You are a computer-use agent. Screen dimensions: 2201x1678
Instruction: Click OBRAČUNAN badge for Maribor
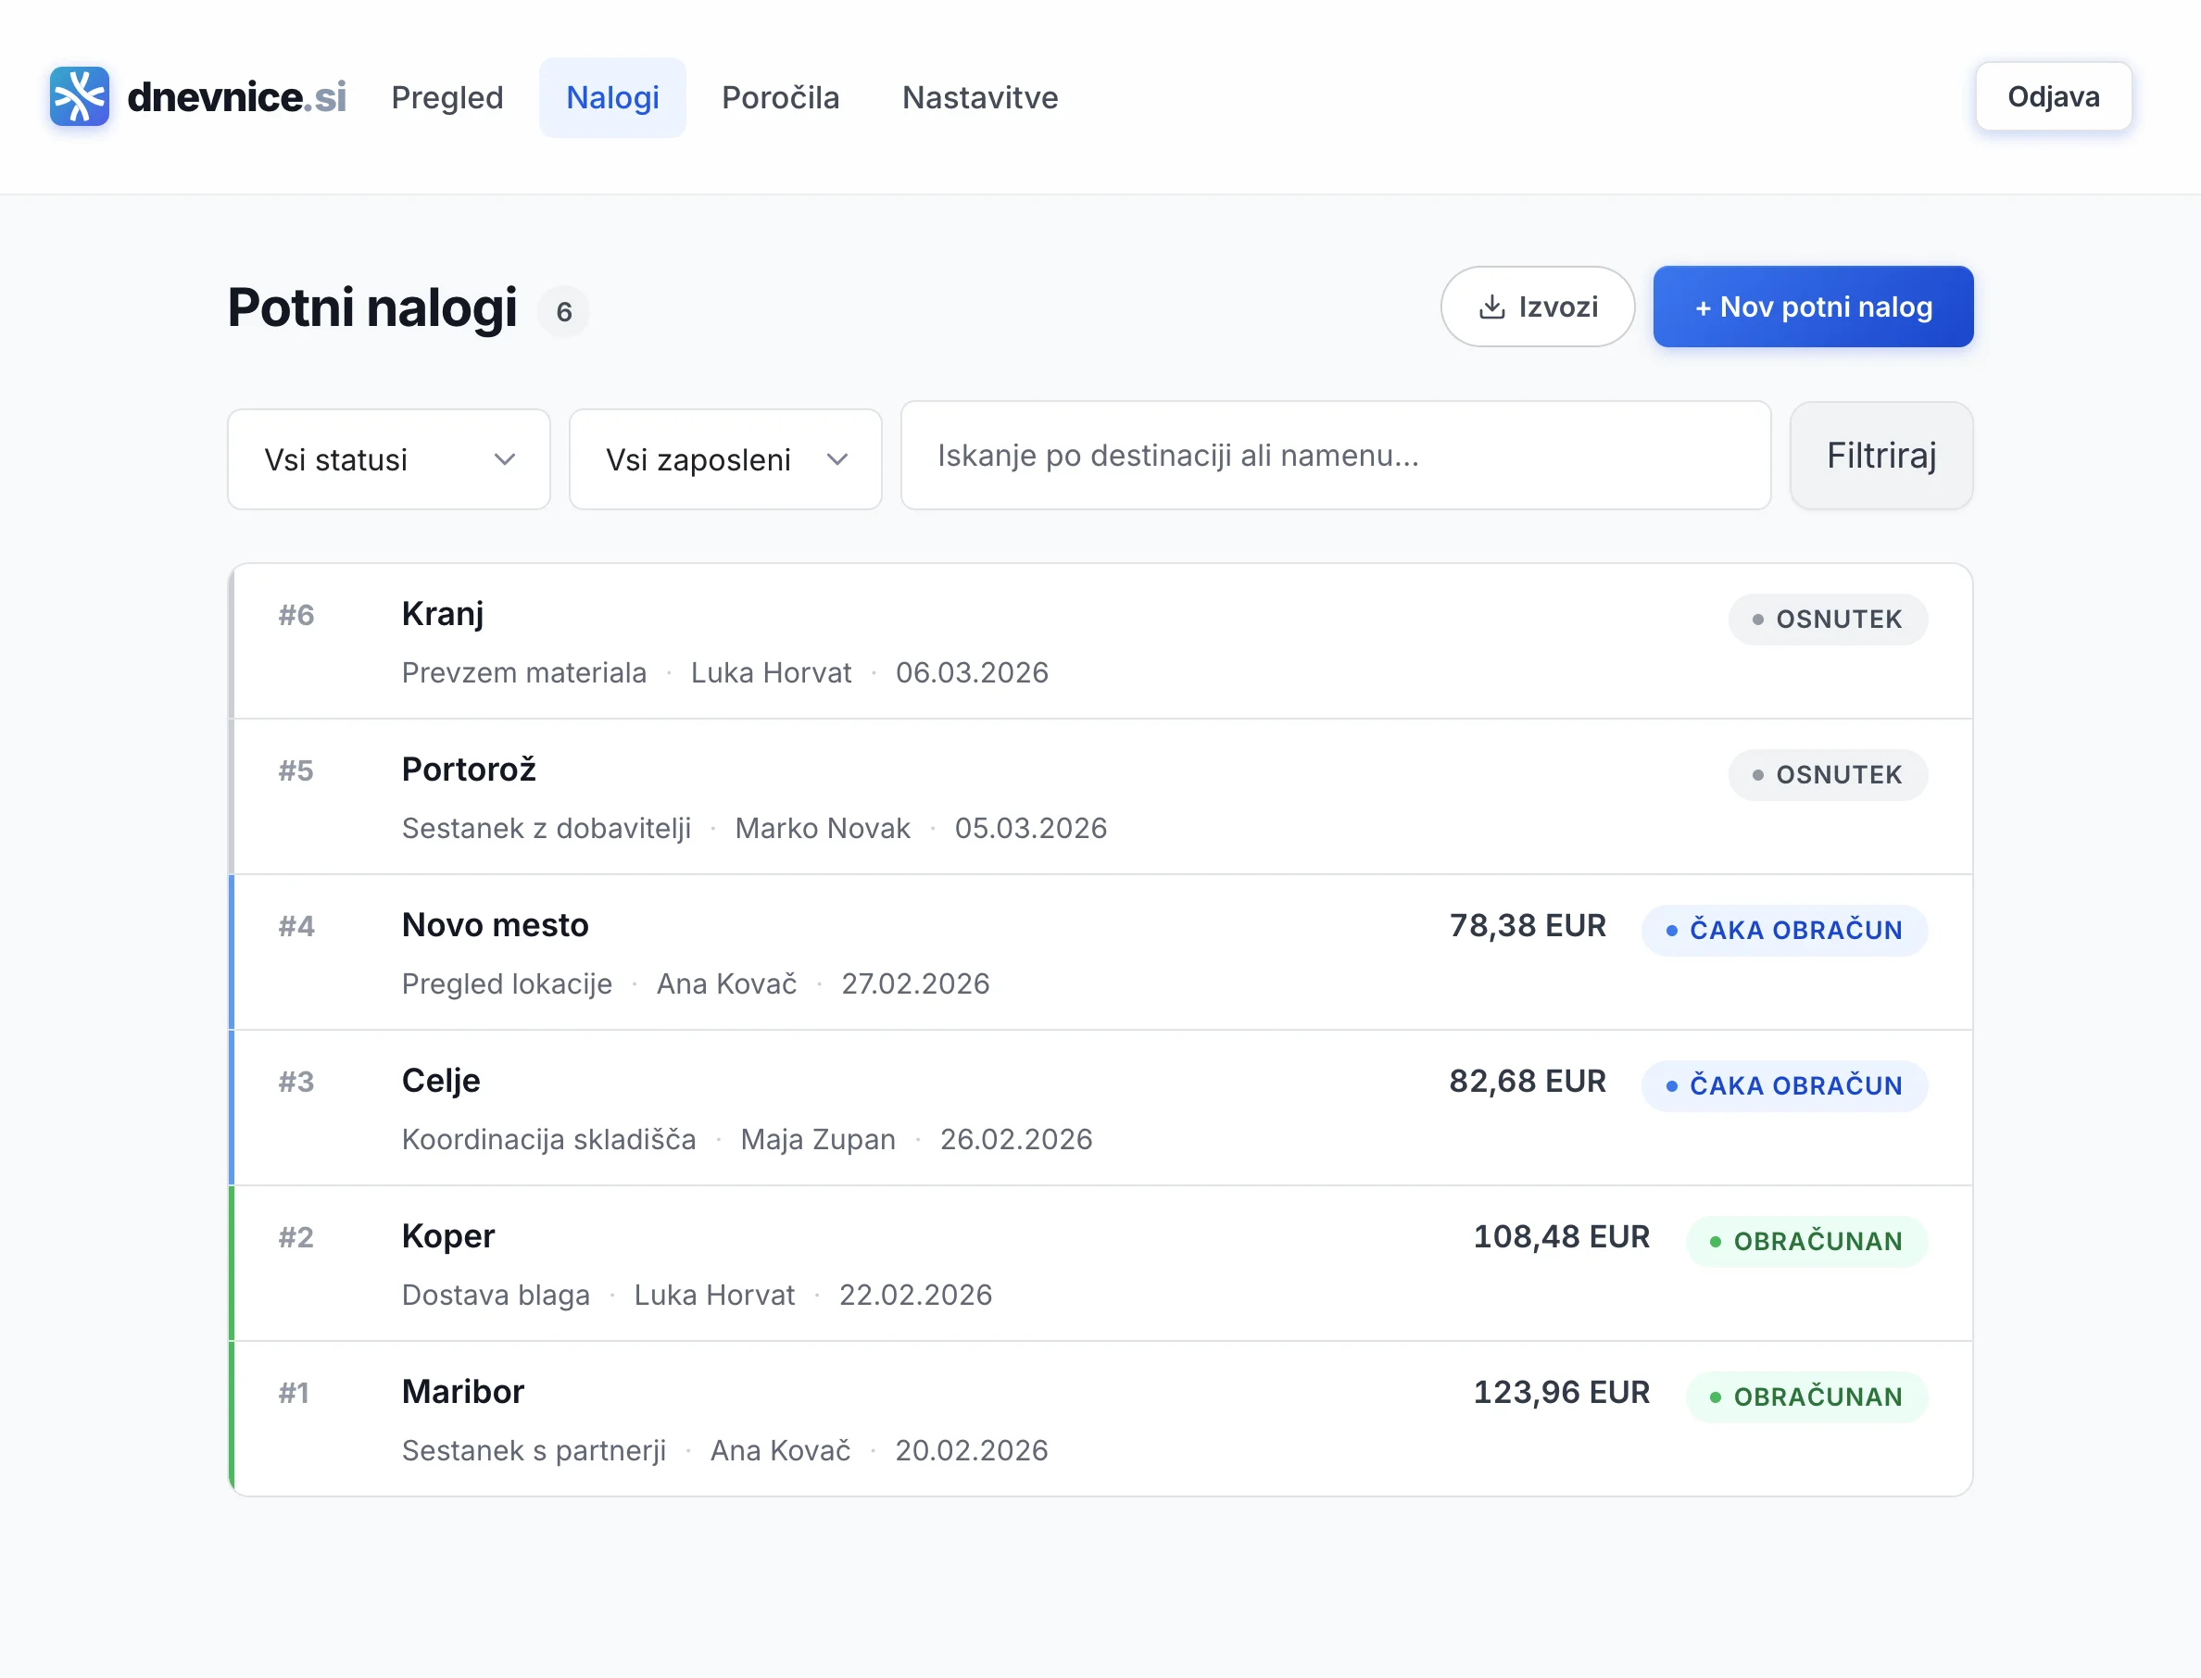click(x=1805, y=1396)
